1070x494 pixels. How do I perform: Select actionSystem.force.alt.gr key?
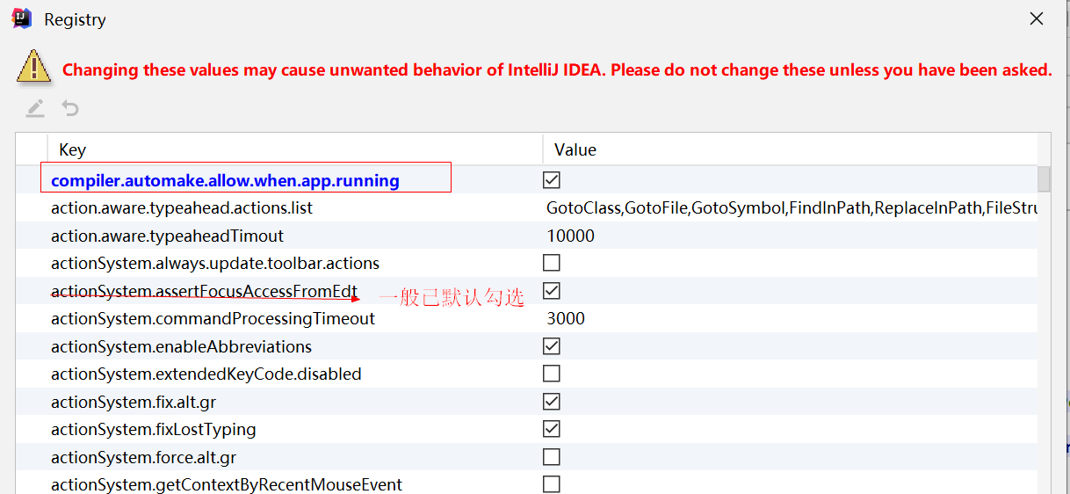[143, 457]
